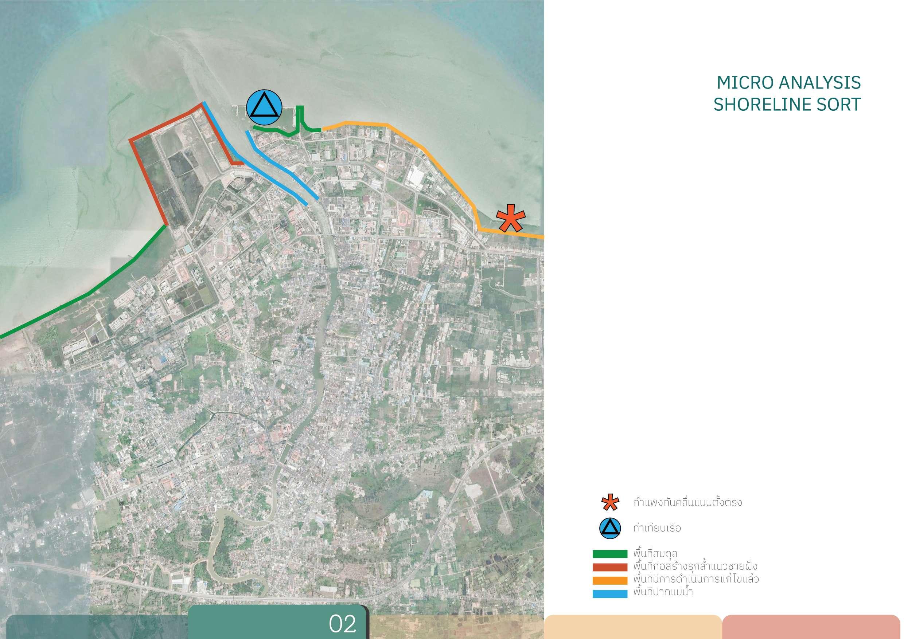The height and width of the screenshot is (639, 904).
Task: Click the legend label ท่าเทียบเรือ
Action: (x=657, y=528)
